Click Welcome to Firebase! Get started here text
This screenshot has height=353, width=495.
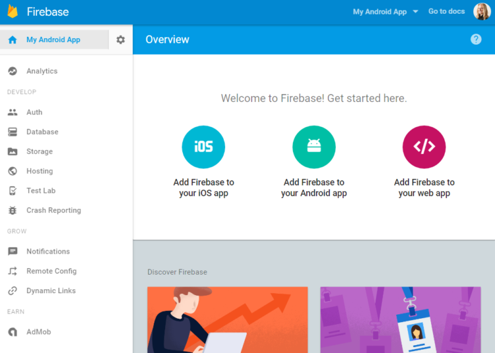[313, 98]
